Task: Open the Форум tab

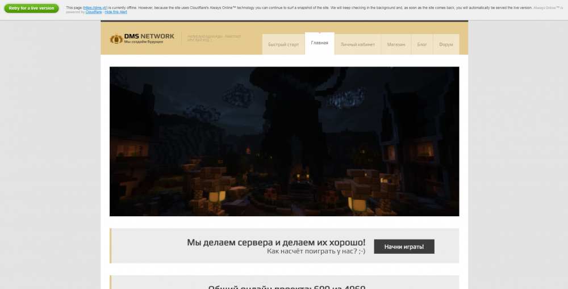Action: click(x=446, y=44)
